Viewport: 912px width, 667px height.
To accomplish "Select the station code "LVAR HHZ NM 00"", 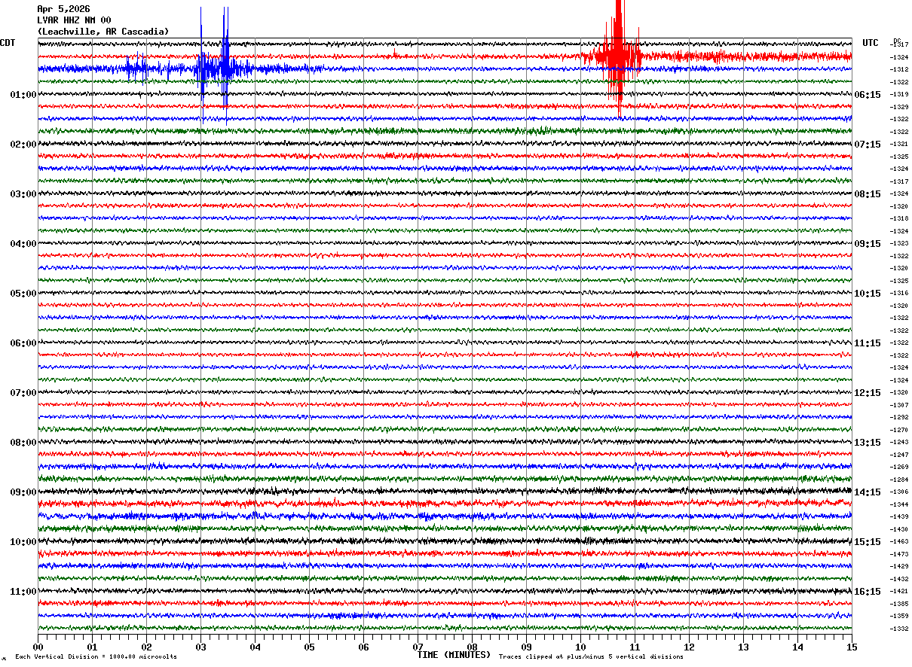I will (x=74, y=20).
